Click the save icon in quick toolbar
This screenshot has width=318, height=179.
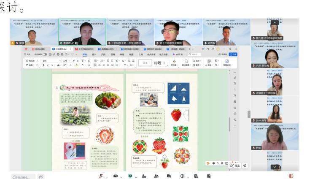(x=50, y=54)
